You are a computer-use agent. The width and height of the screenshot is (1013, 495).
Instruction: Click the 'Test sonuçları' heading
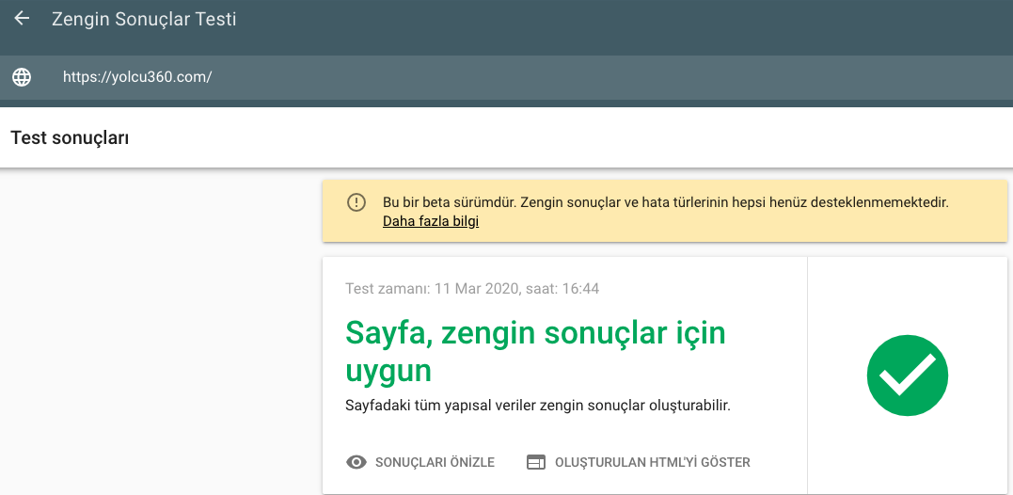(x=70, y=138)
